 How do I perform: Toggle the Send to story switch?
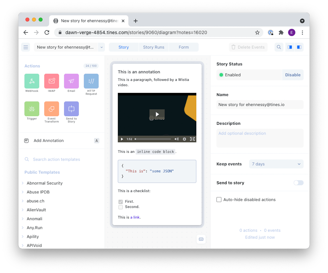pos(298,183)
